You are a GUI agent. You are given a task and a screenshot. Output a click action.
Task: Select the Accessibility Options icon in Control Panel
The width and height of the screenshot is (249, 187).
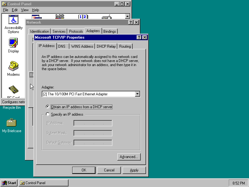click(13, 19)
